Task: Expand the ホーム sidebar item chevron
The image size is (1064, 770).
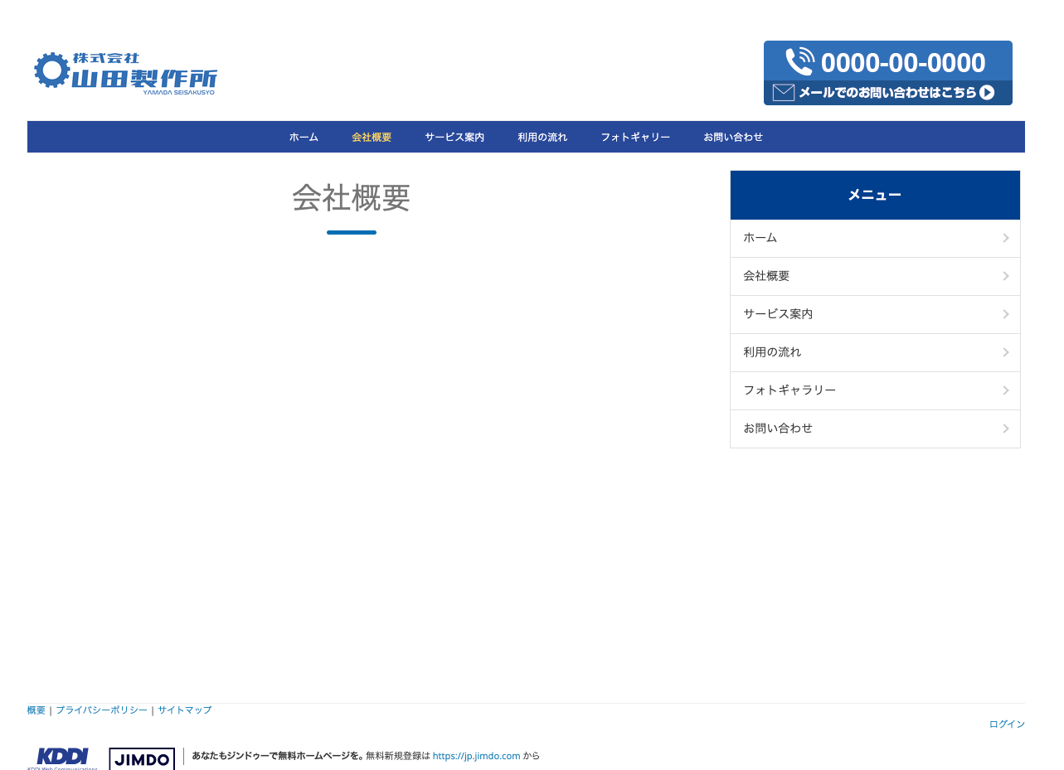Action: click(1005, 238)
